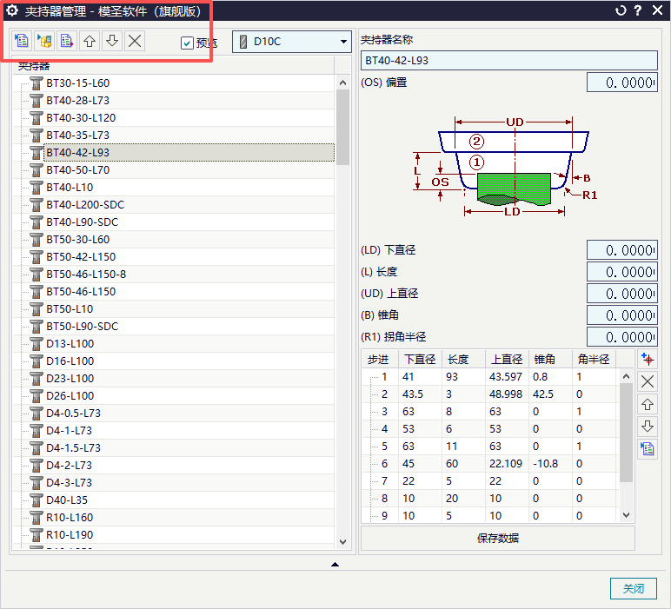Screen dimensions: 671x609
Task: Click the 夹持器名称 input field
Action: click(x=508, y=60)
